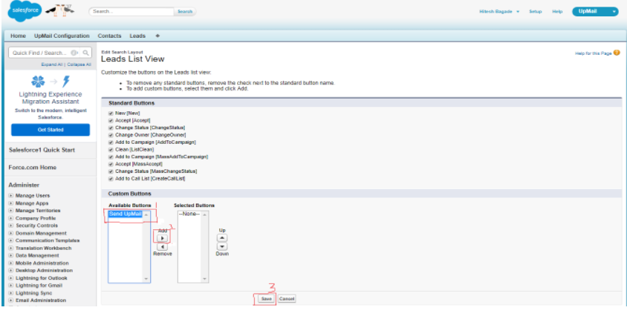Toggle Accept [MassAccept] checkbox
This screenshot has width=627, height=316.
click(111, 164)
